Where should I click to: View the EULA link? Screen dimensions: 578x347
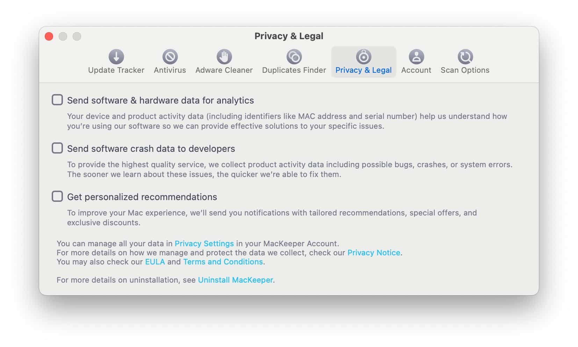[x=155, y=262]
